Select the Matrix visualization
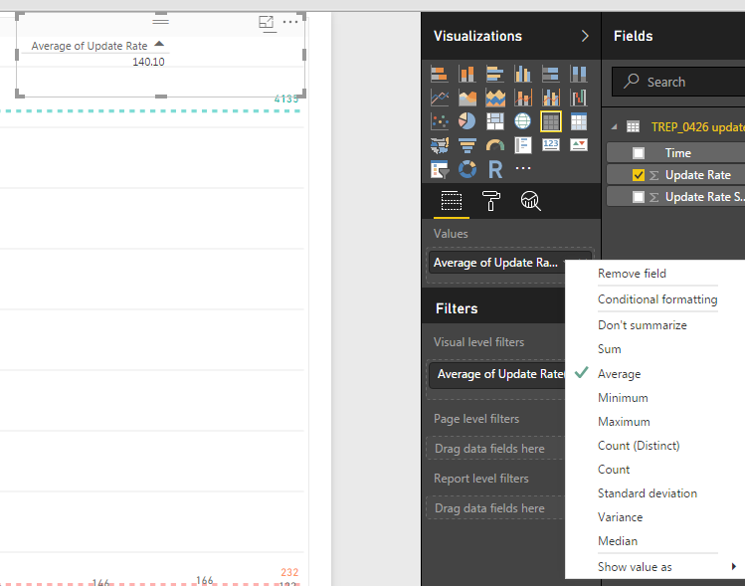The width and height of the screenshot is (745, 586). (578, 121)
